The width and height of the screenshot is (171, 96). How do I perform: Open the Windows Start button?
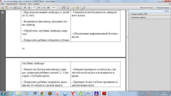3,94
